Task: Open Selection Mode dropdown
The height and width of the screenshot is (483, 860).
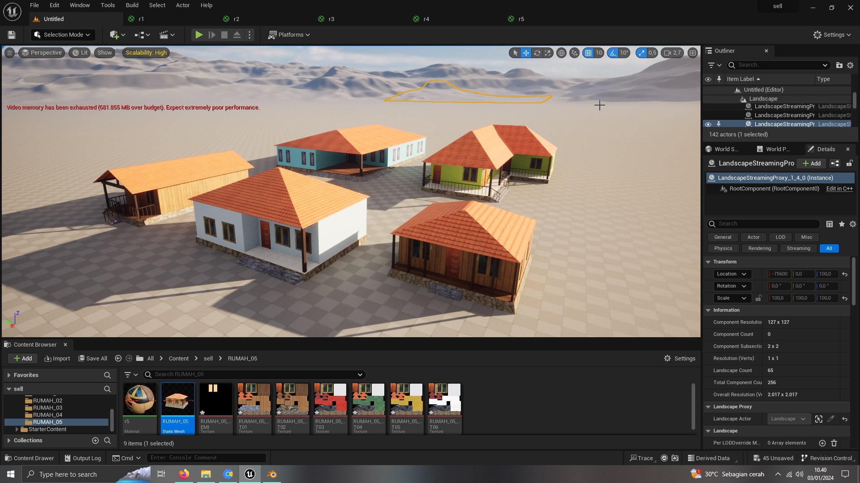Action: click(62, 35)
